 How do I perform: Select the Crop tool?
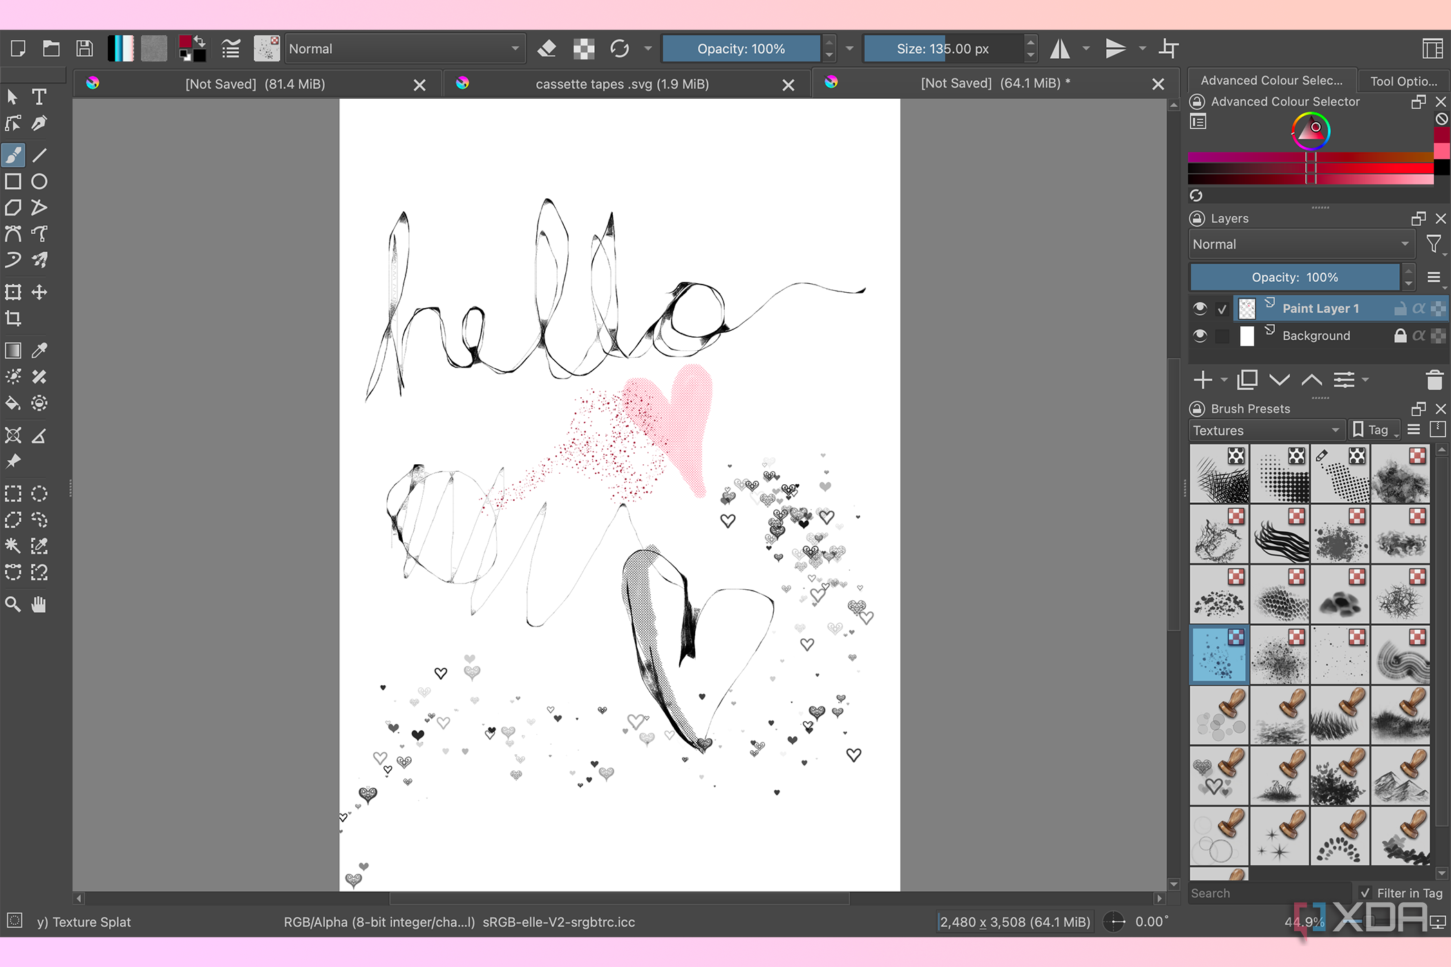pos(13,318)
